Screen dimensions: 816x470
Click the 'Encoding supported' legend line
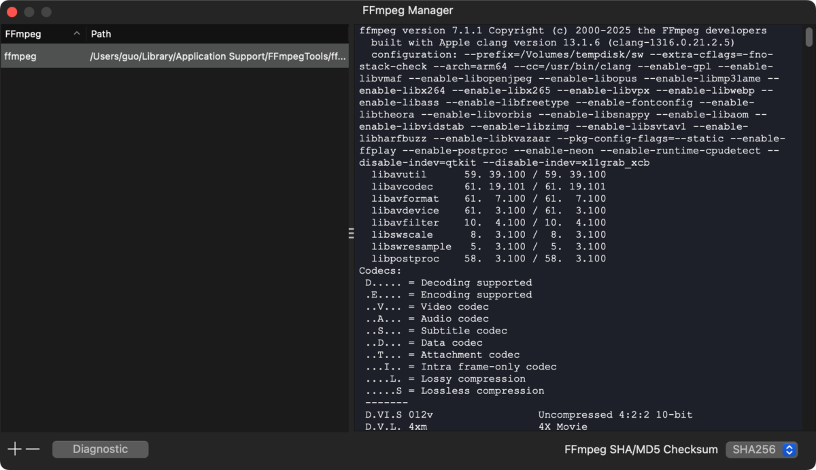pos(449,295)
